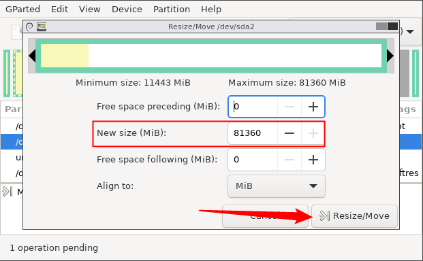Open the Help menu
Viewport: 423px width, 261px height.
(x=211, y=9)
